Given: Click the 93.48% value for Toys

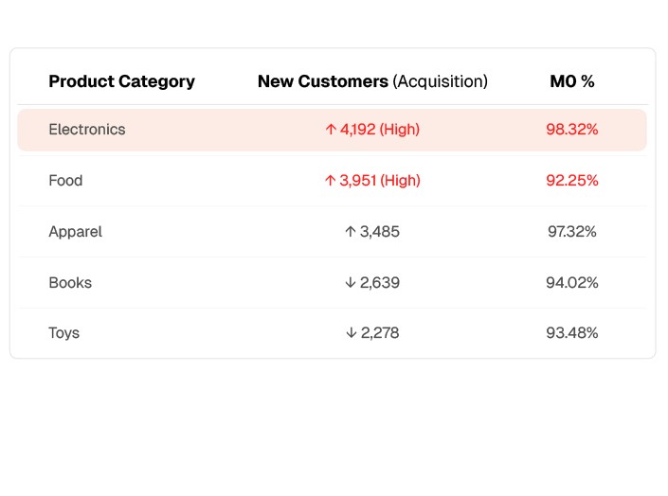Looking at the screenshot, I should point(572,333).
